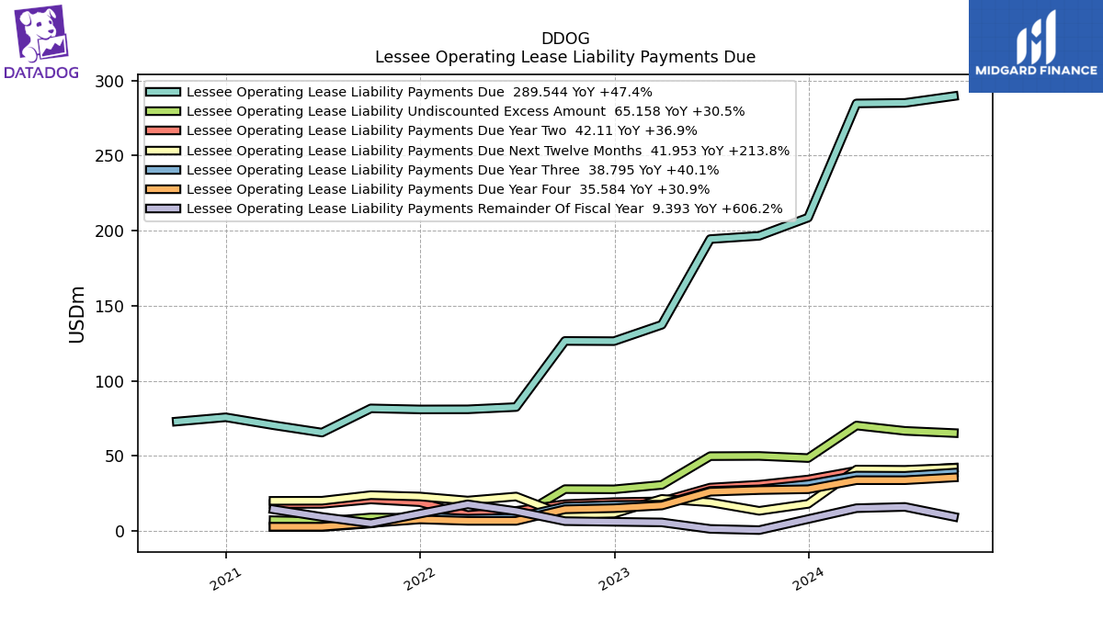Click the x-axis tick label '2023'
This screenshot has height=620, width=1103.
pyautogui.click(x=614, y=579)
